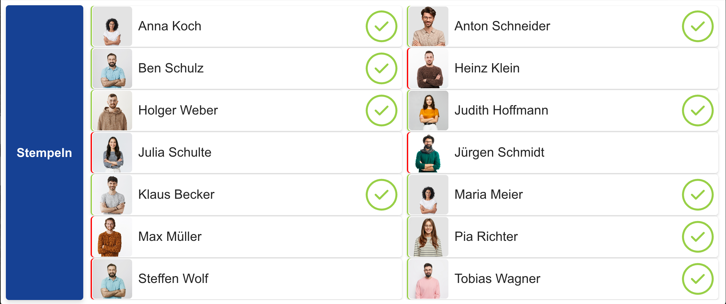Image resolution: width=726 pixels, height=304 pixels.
Task: Click the blue Stempeln button
Action: [x=44, y=153]
